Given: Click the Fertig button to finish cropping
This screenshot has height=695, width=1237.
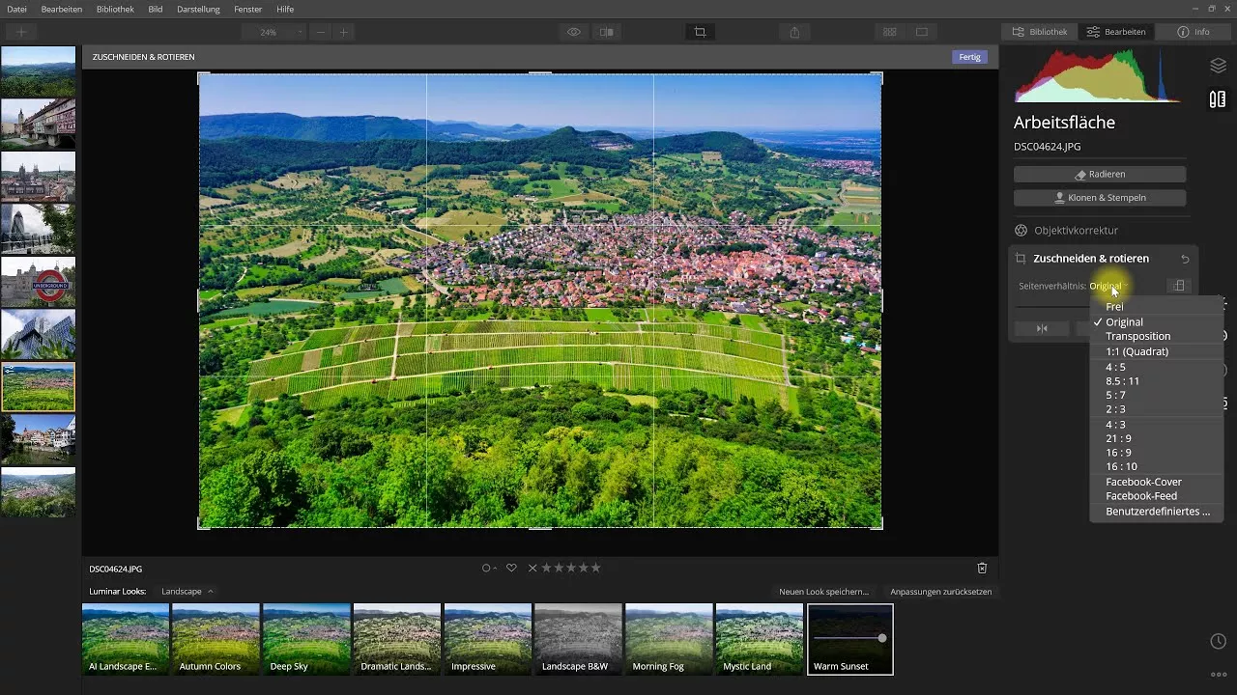Looking at the screenshot, I should [x=969, y=57].
